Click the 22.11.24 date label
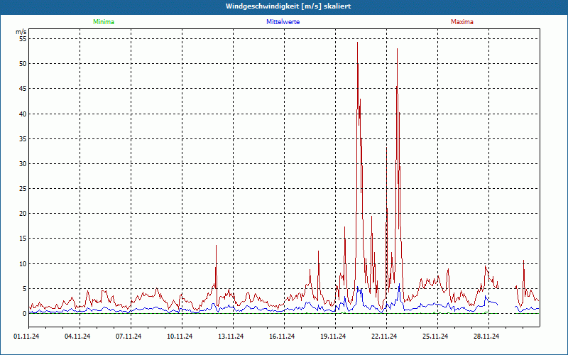 pyautogui.click(x=384, y=337)
